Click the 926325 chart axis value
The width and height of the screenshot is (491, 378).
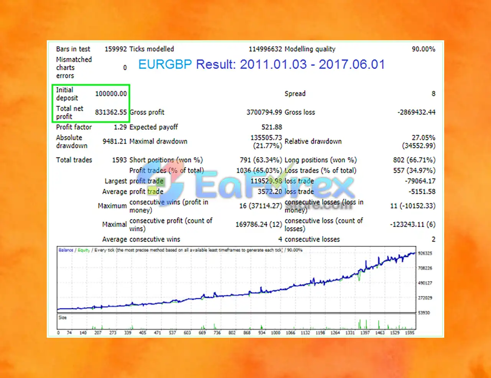(x=425, y=253)
